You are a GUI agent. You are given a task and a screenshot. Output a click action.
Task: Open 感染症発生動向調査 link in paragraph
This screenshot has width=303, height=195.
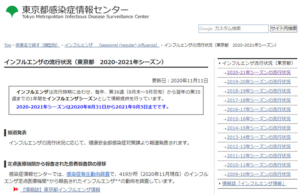click(88, 174)
